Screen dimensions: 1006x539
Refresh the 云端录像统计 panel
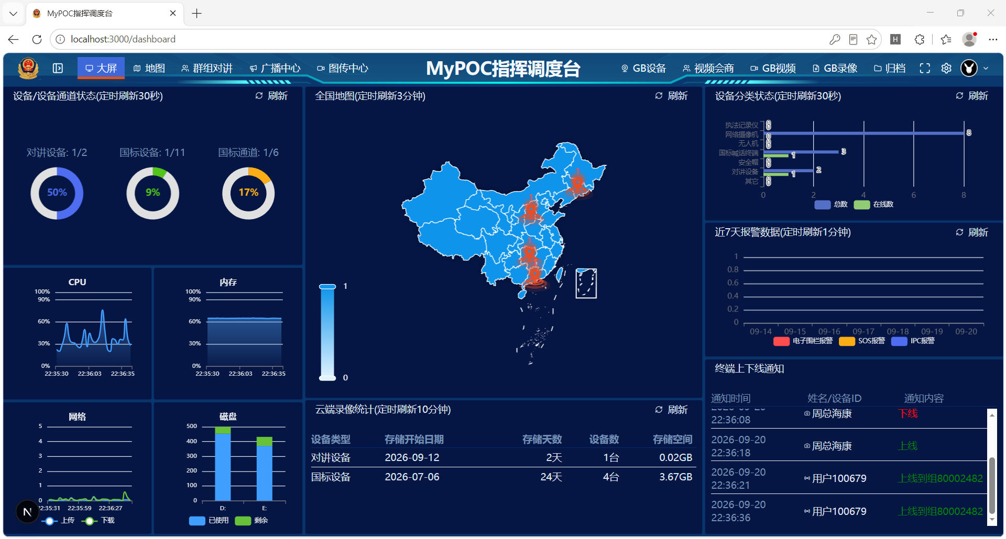click(671, 410)
